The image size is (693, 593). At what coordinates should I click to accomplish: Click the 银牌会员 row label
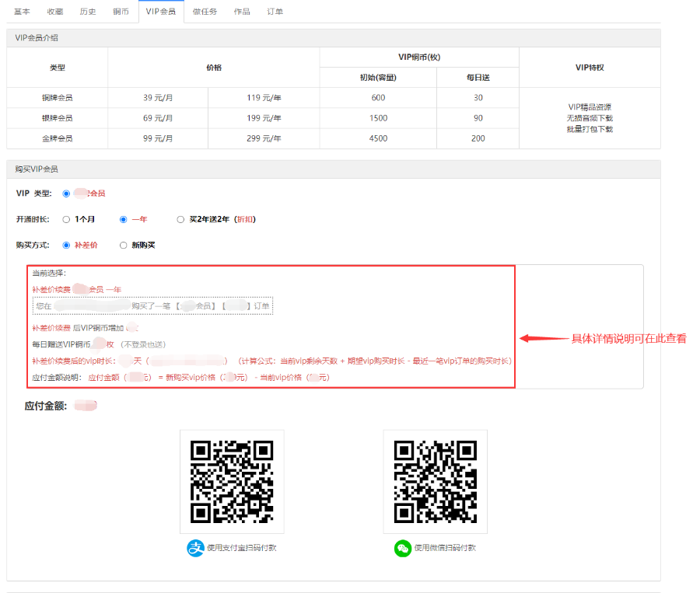58,118
